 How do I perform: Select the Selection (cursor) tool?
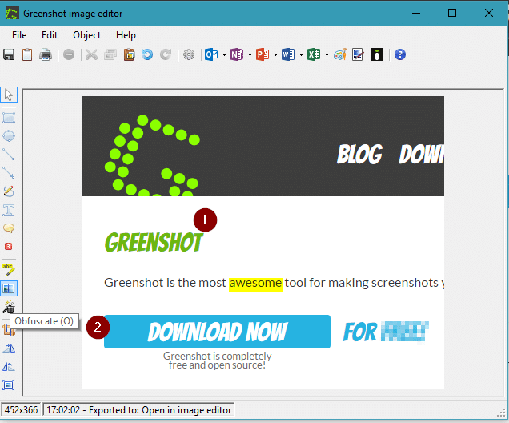click(x=9, y=95)
